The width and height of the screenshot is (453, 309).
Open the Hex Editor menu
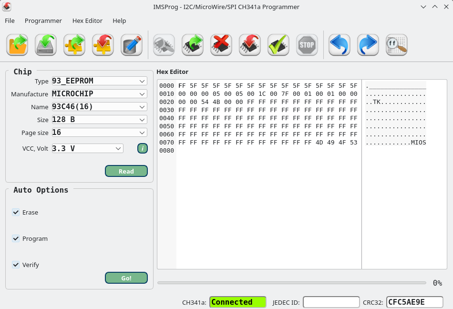pos(87,21)
